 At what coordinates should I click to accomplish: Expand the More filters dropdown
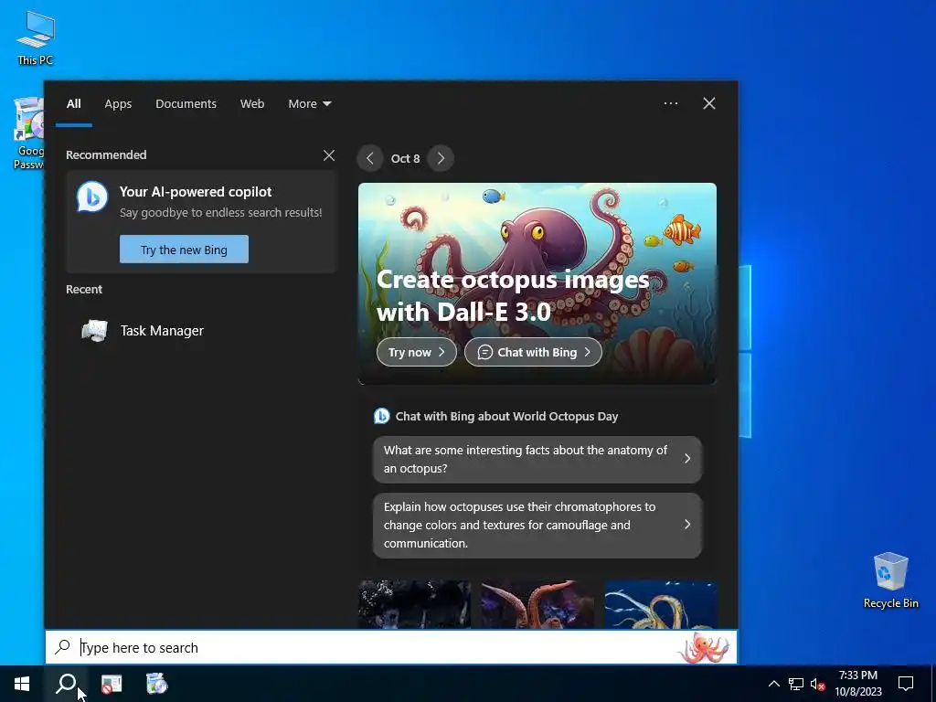[x=309, y=104]
